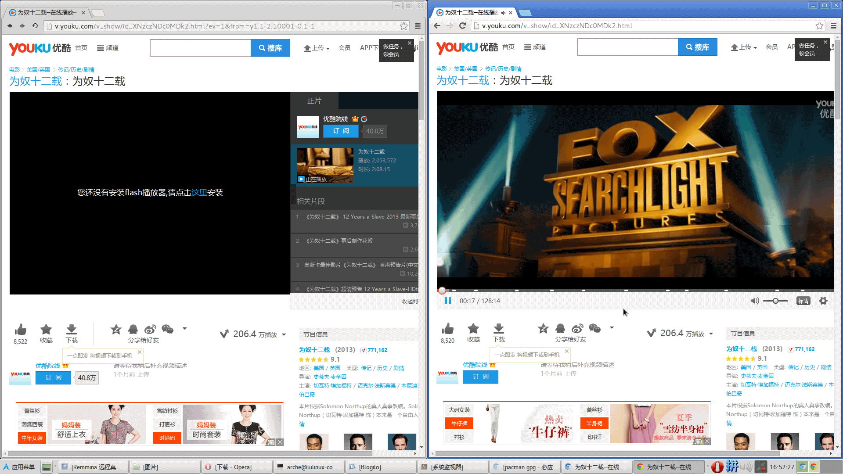Click Opera tray icon in taskbar

717,467
